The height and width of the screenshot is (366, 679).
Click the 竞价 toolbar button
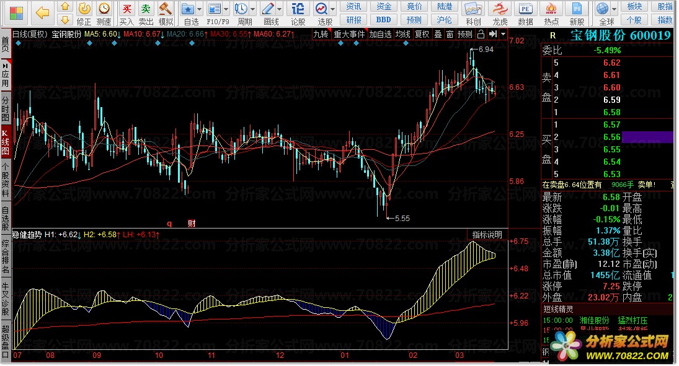click(414, 6)
